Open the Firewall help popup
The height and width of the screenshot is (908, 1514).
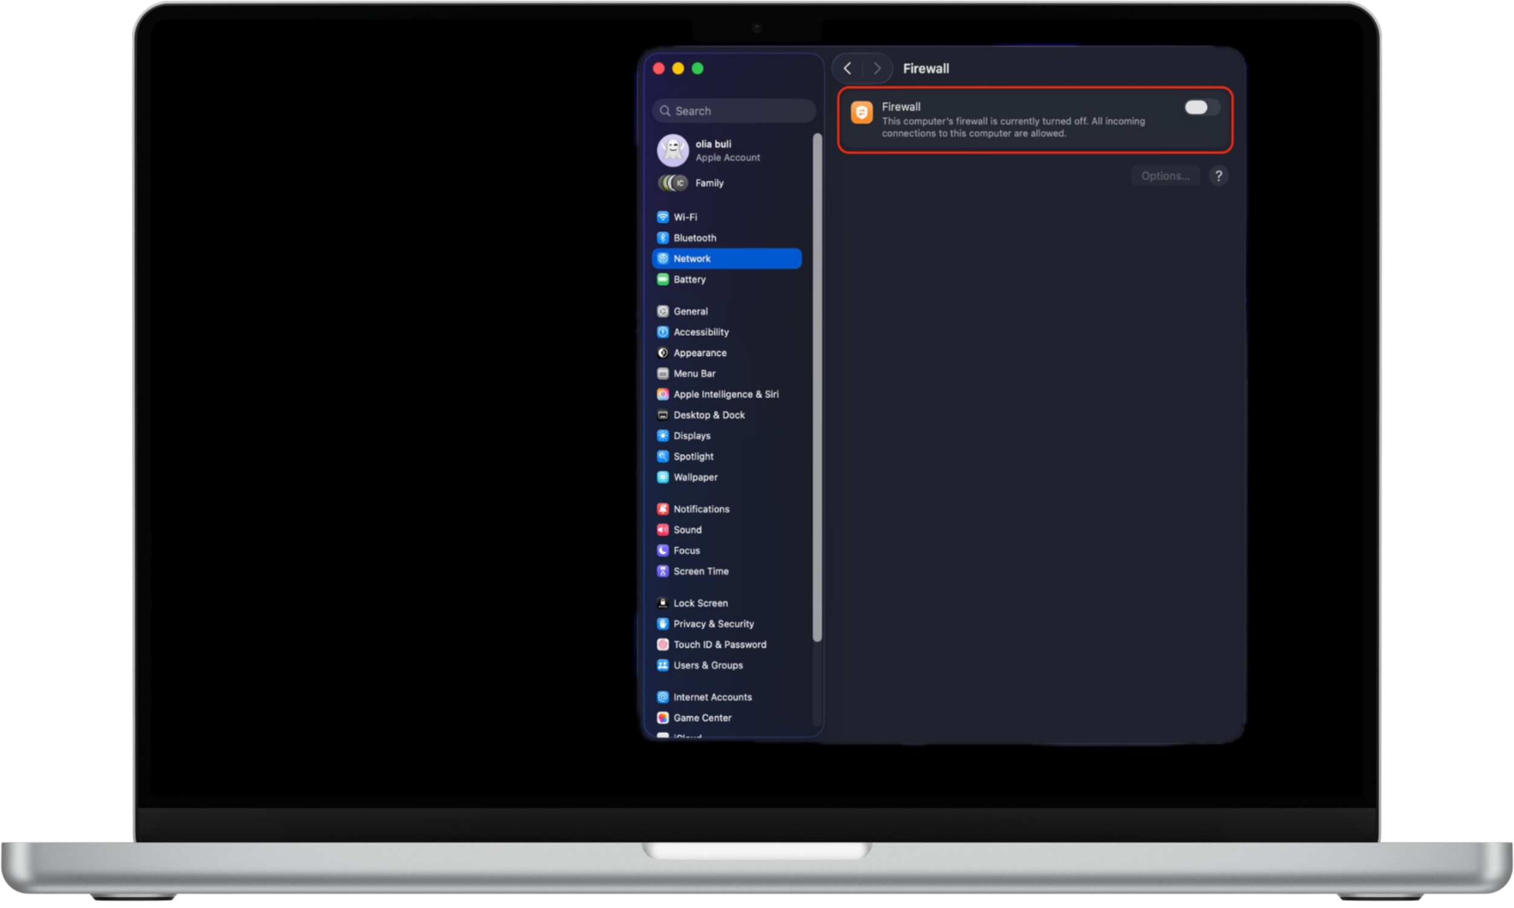[x=1219, y=176]
